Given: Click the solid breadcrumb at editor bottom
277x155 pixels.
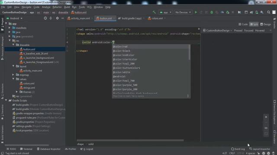Looking at the screenshot, I should [x=91, y=144].
